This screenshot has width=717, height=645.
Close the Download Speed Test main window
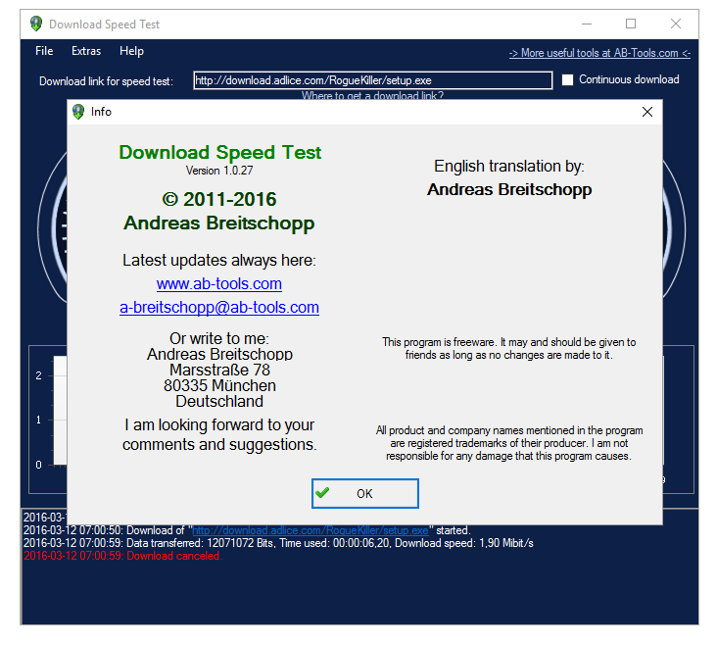(676, 24)
